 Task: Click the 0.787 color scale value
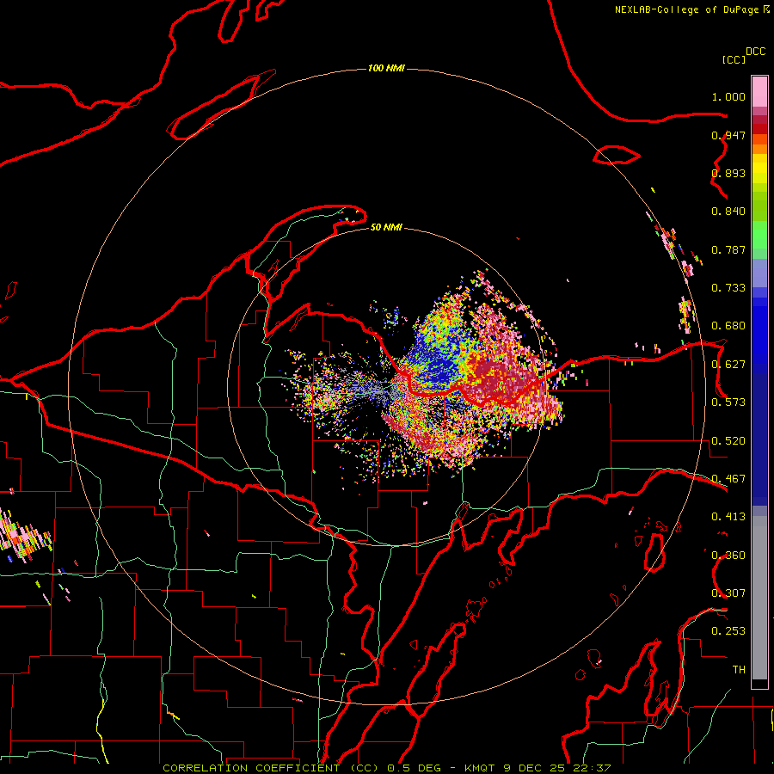tap(728, 249)
